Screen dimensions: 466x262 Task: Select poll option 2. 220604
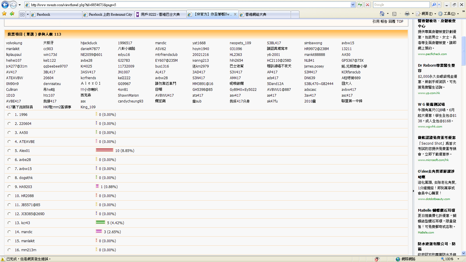(x=9, y=124)
